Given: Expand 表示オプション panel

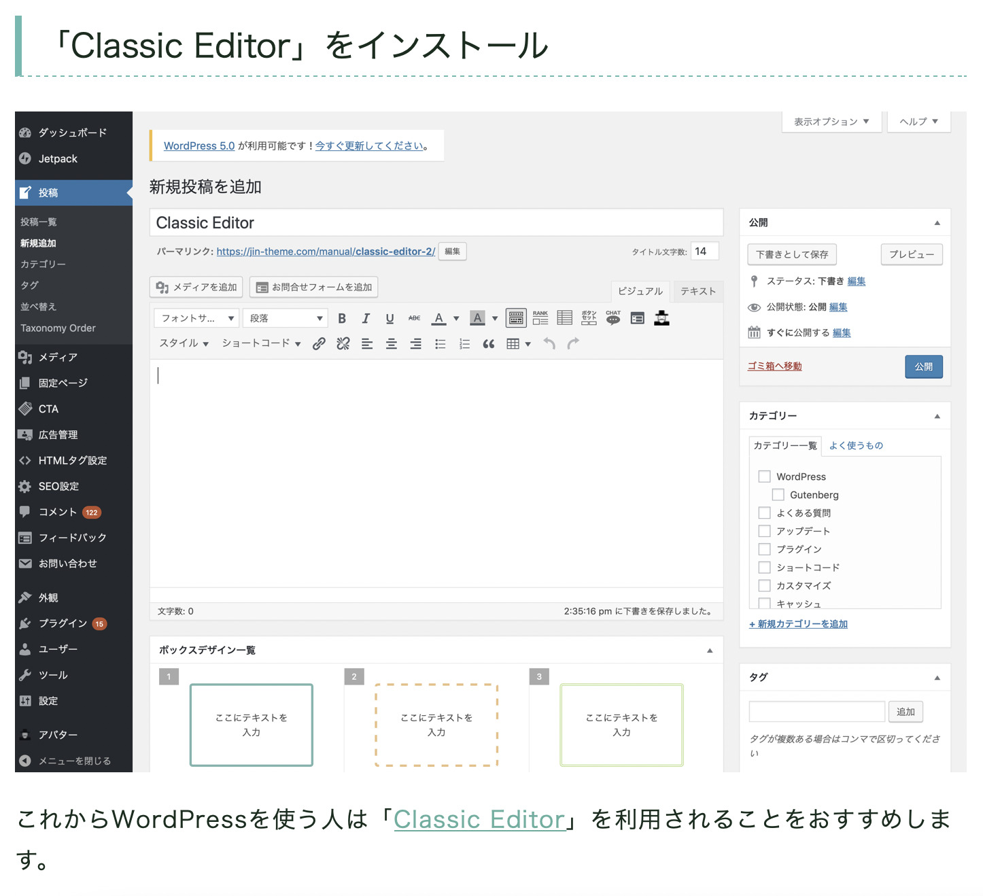Looking at the screenshot, I should 832,122.
